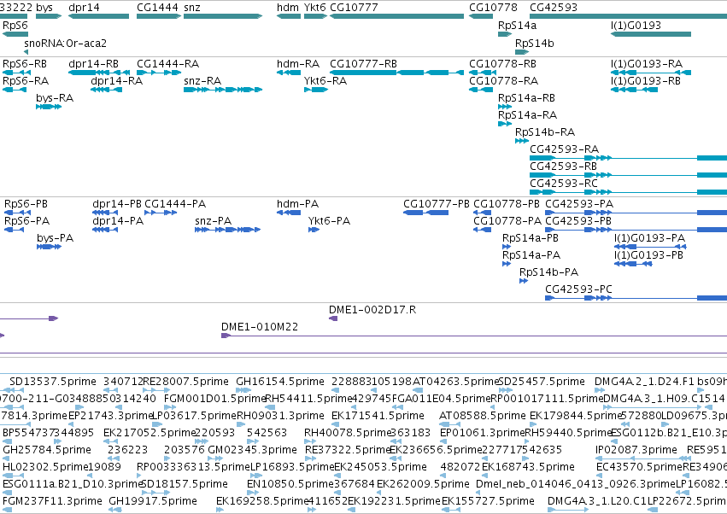Click the CG10777 gene bar glyph
The height and width of the screenshot is (514, 727).
[396, 16]
